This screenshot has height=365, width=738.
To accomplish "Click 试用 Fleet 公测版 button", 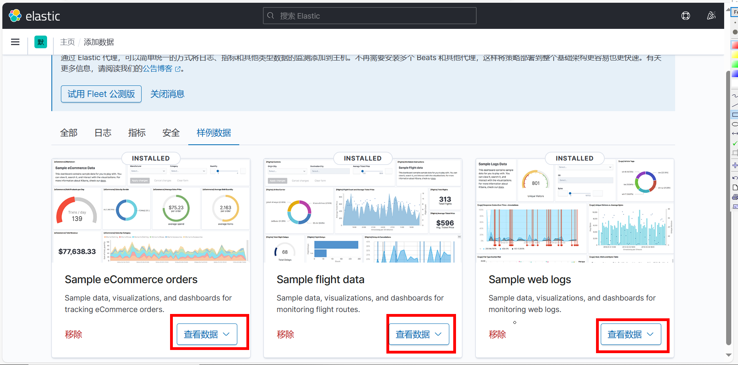I will pyautogui.click(x=101, y=94).
